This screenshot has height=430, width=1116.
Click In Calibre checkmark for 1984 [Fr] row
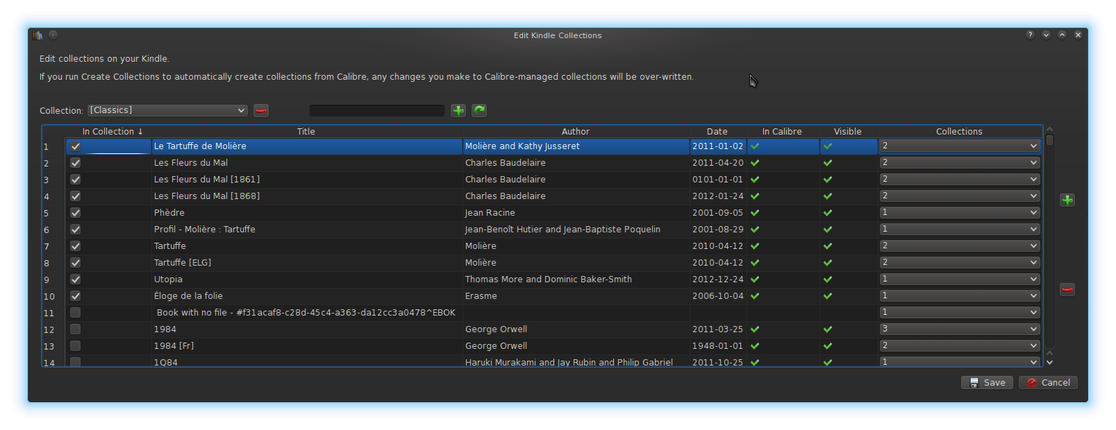(x=755, y=346)
